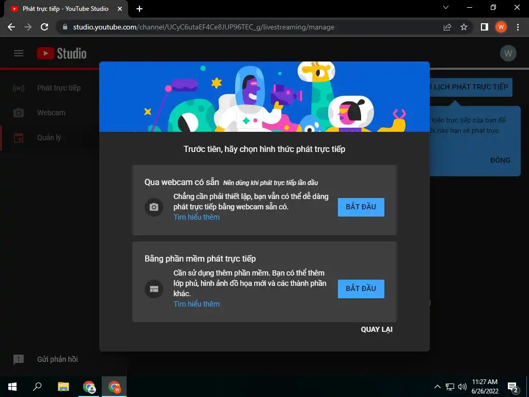
Task: Select the Phát trực tiếp - YouTube Studio tab
Action: point(66,9)
